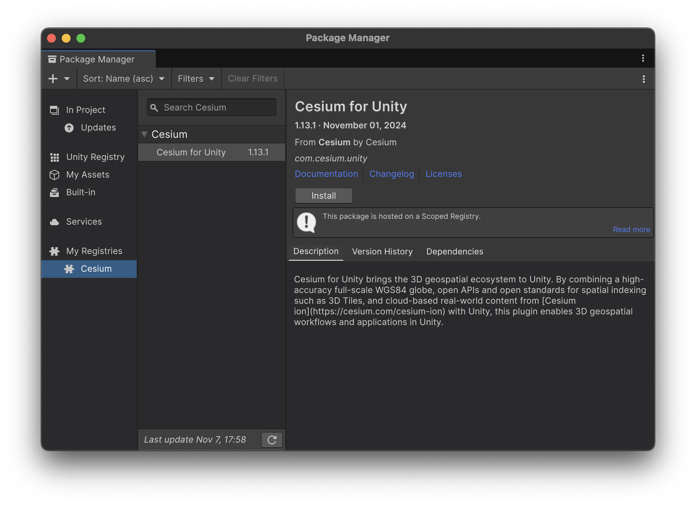Select the Cesium registry entry
Image resolution: width=696 pixels, height=505 pixels.
pos(89,269)
